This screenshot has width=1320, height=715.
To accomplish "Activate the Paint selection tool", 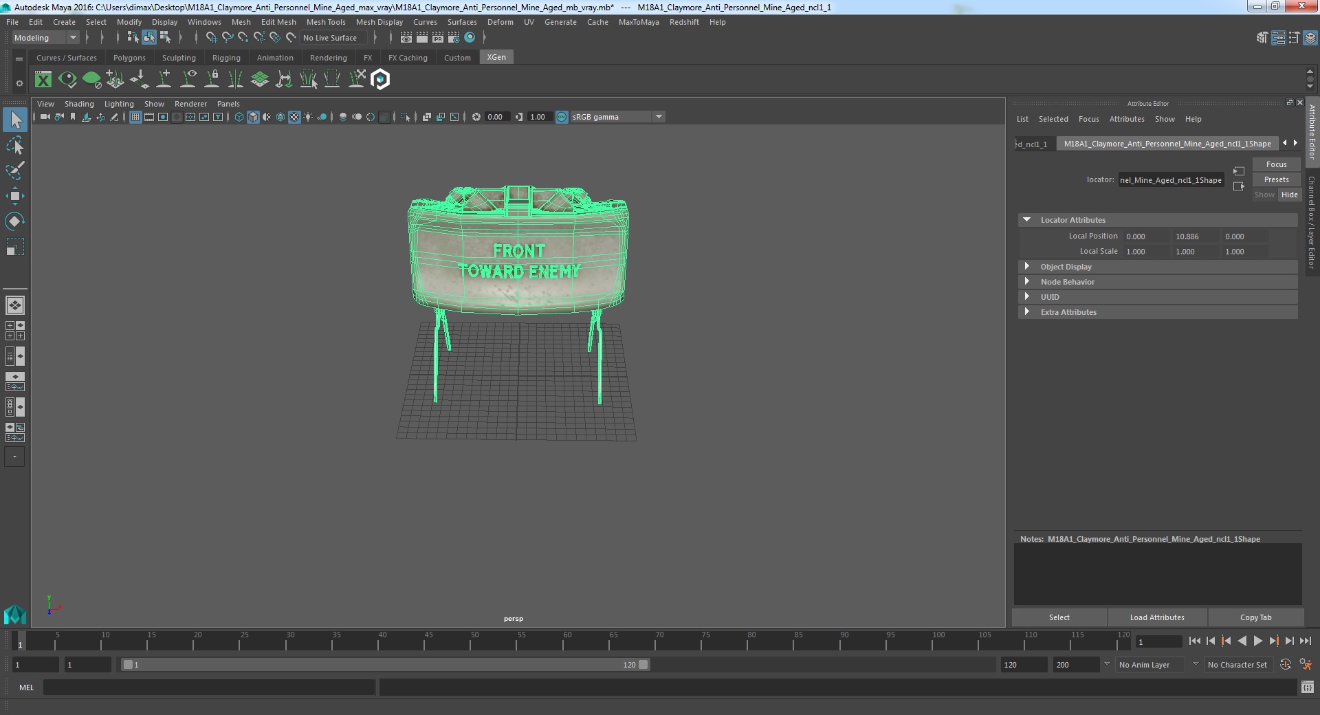I will click(15, 170).
